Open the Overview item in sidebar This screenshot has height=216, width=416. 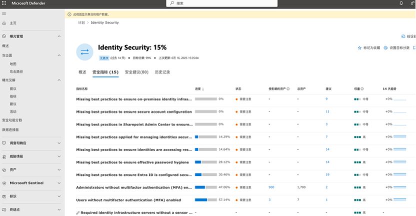[5, 46]
